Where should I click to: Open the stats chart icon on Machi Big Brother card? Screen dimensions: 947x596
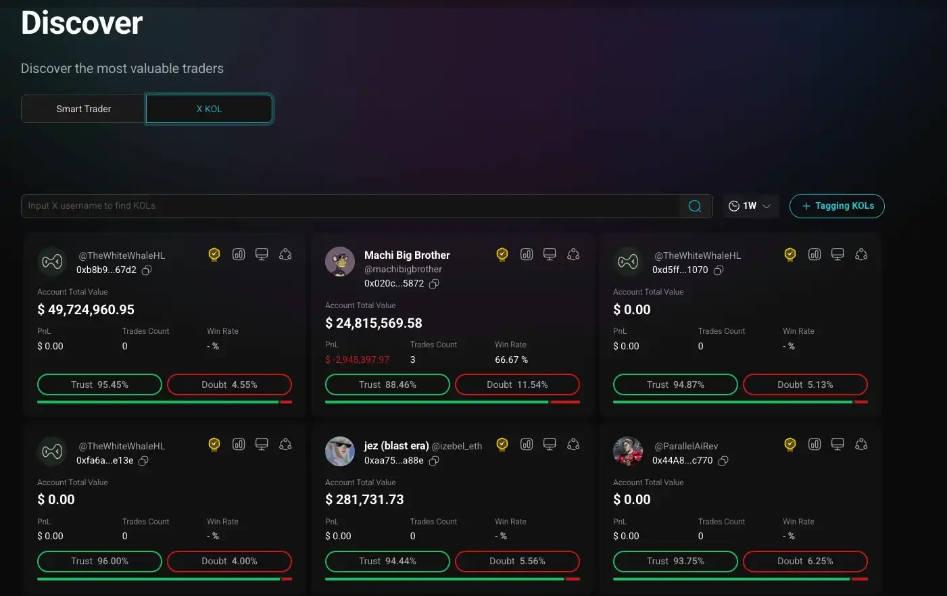[527, 254]
